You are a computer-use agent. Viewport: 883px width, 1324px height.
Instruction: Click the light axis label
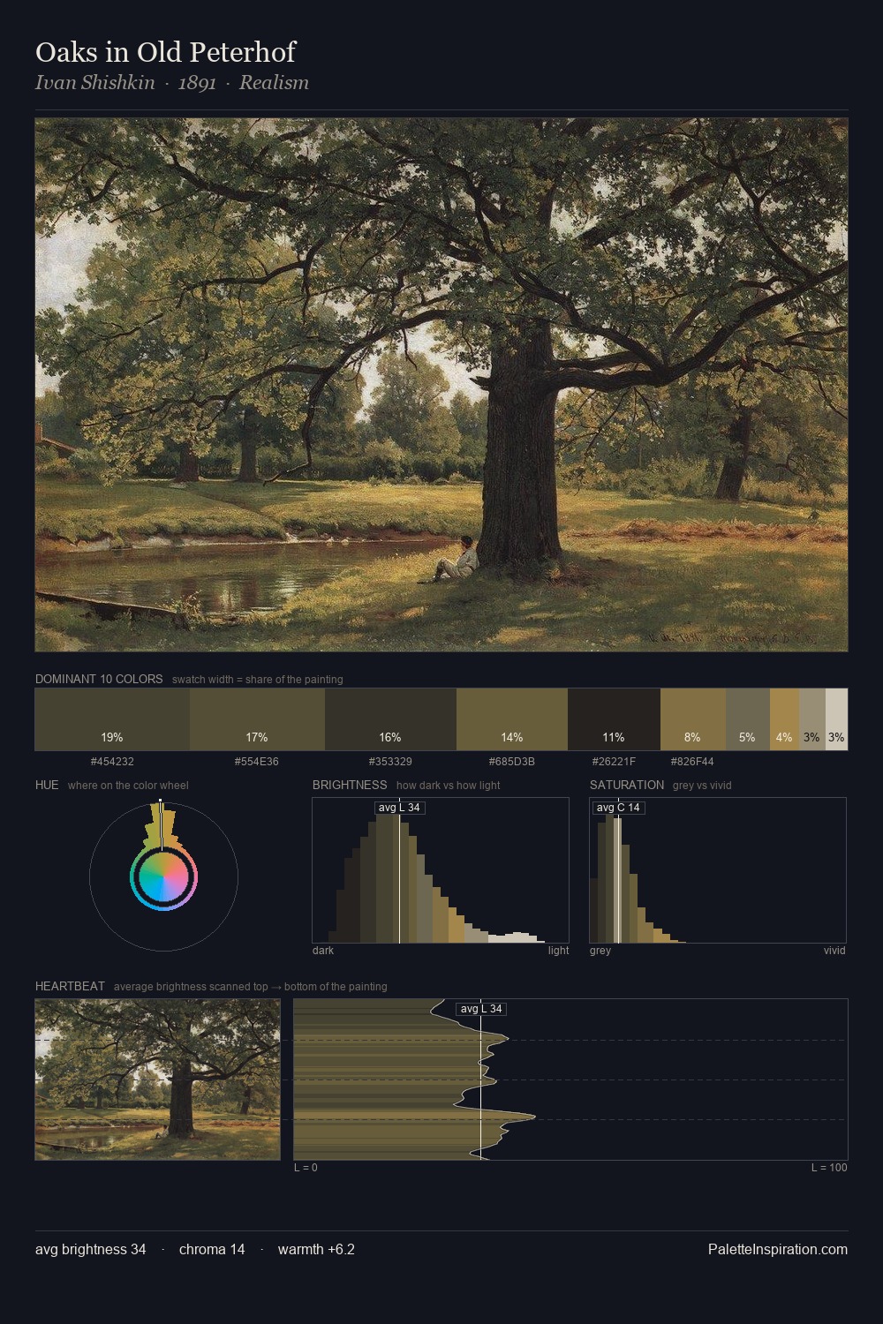coord(558,951)
